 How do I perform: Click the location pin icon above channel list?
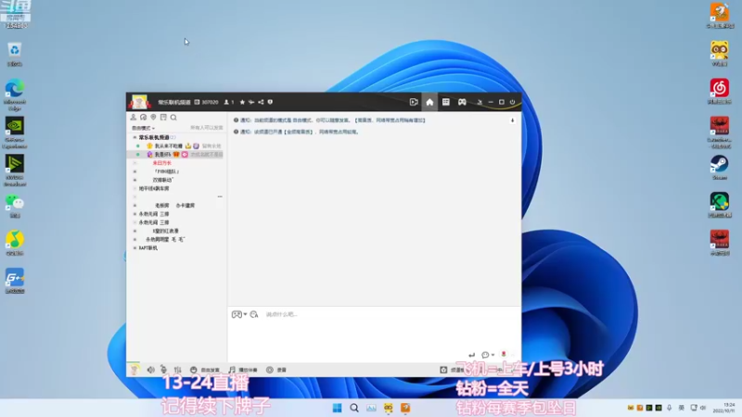(153, 118)
